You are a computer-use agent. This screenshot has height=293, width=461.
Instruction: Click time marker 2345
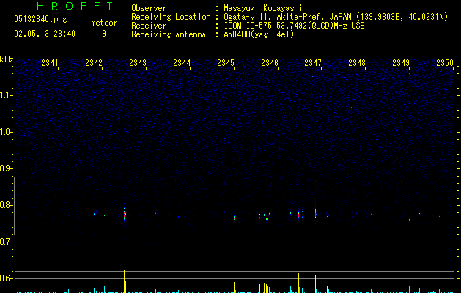226,62
